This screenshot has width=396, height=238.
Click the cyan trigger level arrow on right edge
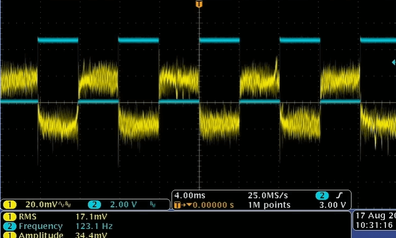(393, 62)
